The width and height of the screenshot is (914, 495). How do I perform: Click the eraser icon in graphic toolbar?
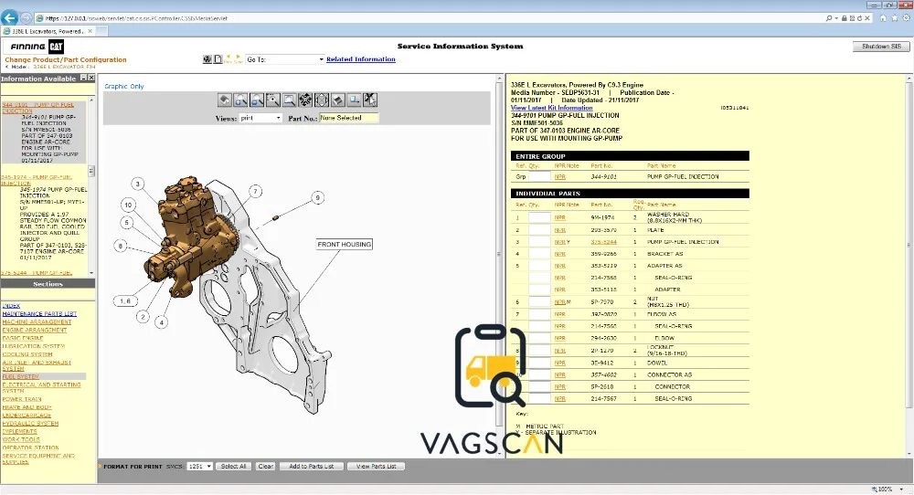(337, 100)
